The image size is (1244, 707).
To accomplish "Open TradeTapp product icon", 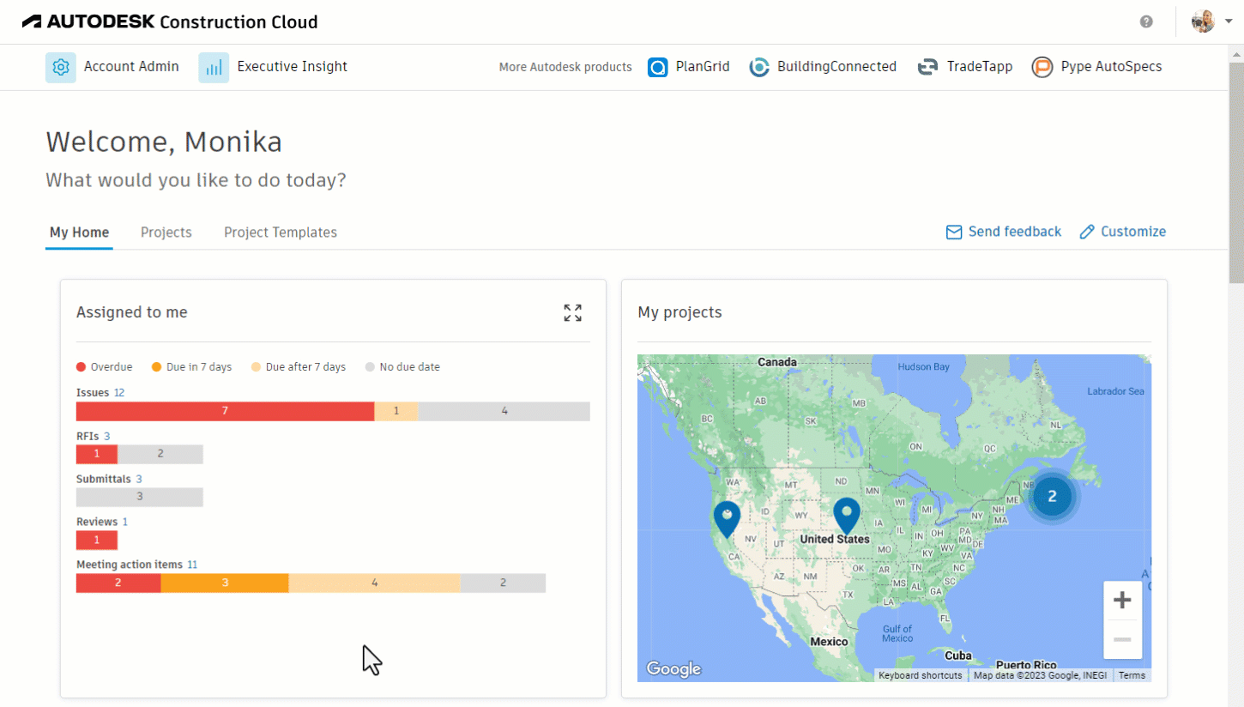I will (x=927, y=67).
